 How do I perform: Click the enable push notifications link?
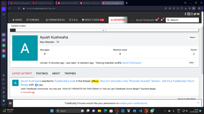coord(133,103)
